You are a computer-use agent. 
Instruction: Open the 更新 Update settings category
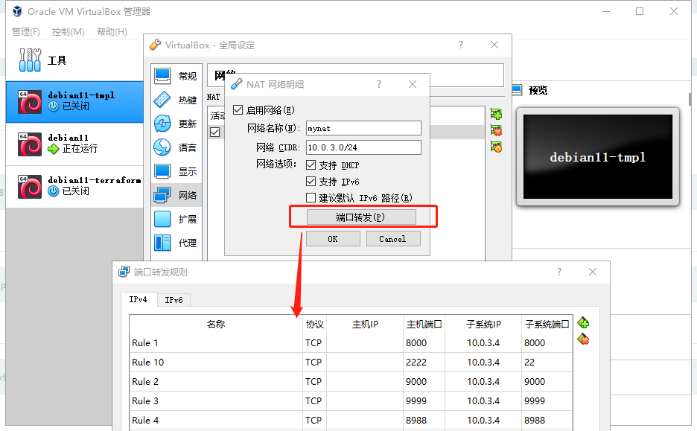162,124
